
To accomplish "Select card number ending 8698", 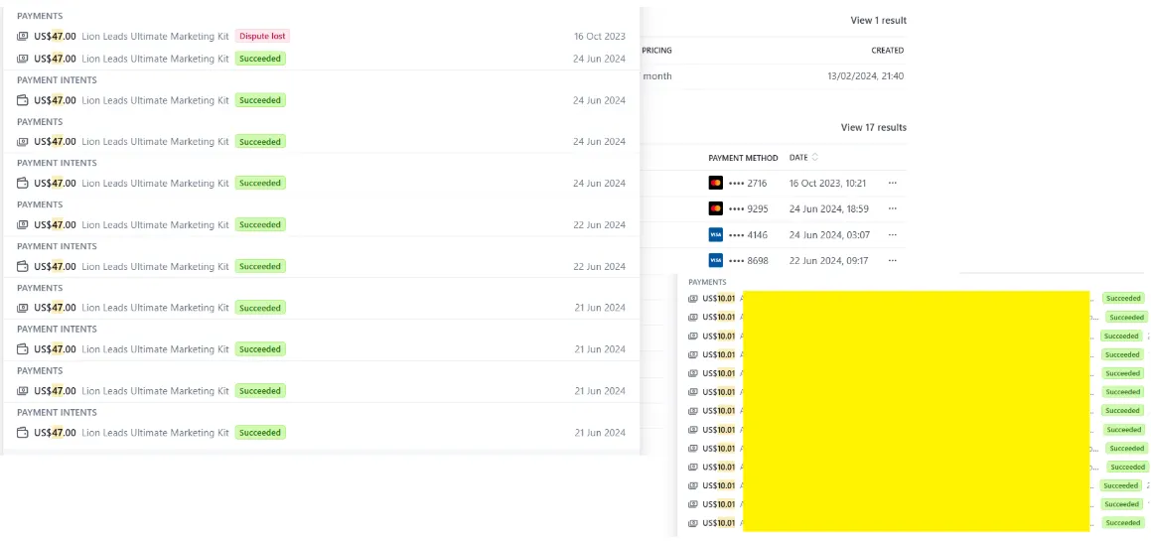I will (748, 260).
